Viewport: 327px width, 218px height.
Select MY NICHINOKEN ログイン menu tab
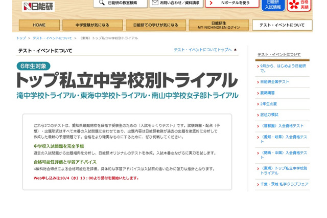point(219,25)
